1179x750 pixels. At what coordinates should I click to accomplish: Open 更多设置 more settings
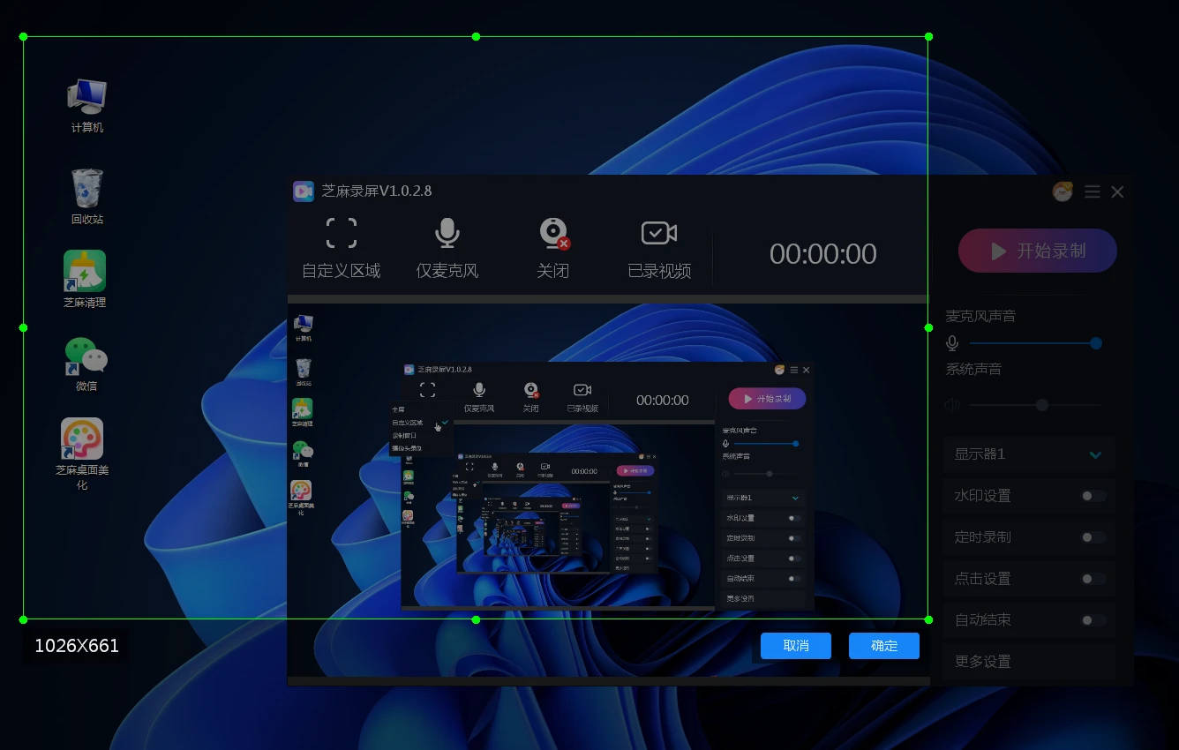(x=1029, y=661)
